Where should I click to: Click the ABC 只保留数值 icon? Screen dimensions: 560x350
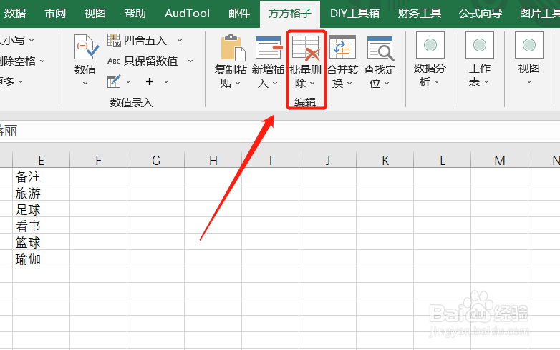click(114, 61)
